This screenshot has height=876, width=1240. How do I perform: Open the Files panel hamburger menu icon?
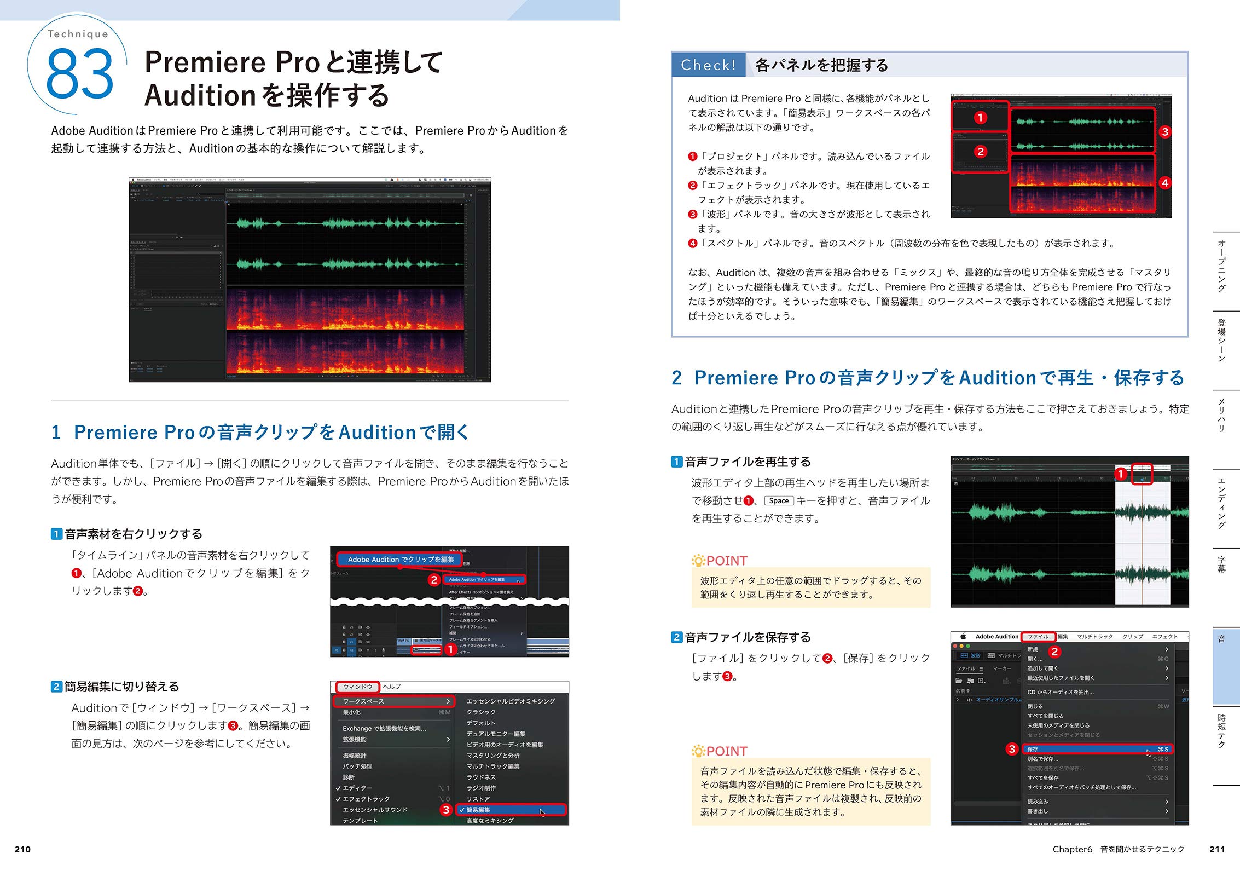[x=982, y=668]
